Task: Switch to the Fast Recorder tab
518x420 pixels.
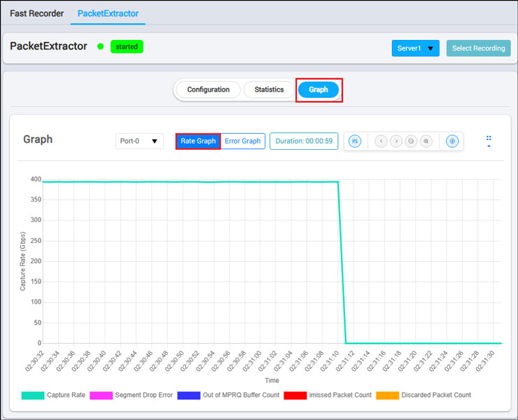Action: tap(36, 13)
